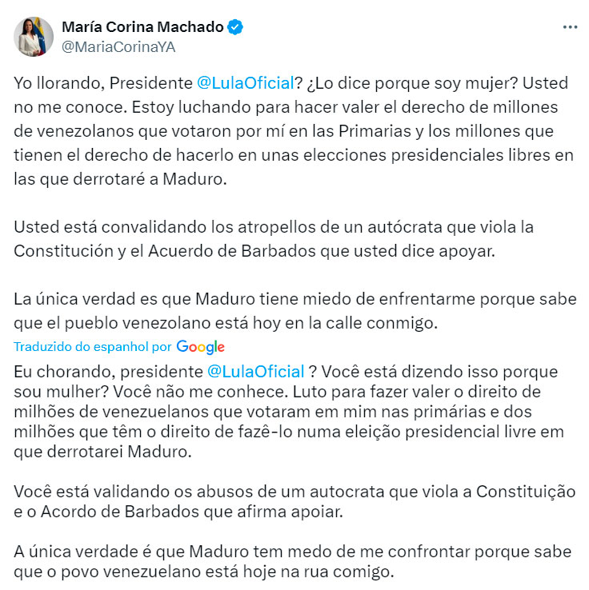This screenshot has height=590, width=589.
Task: Click the Spanish paragraph starting "Yo llorando"
Action: pyautogui.click(x=294, y=131)
